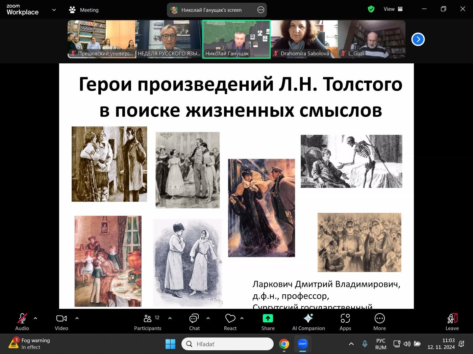Click the Hľadať taskbar search field

(x=227, y=344)
